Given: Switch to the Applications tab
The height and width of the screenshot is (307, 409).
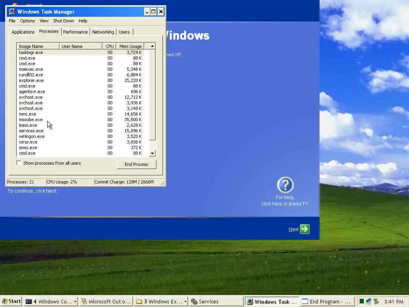Looking at the screenshot, I should click(23, 32).
